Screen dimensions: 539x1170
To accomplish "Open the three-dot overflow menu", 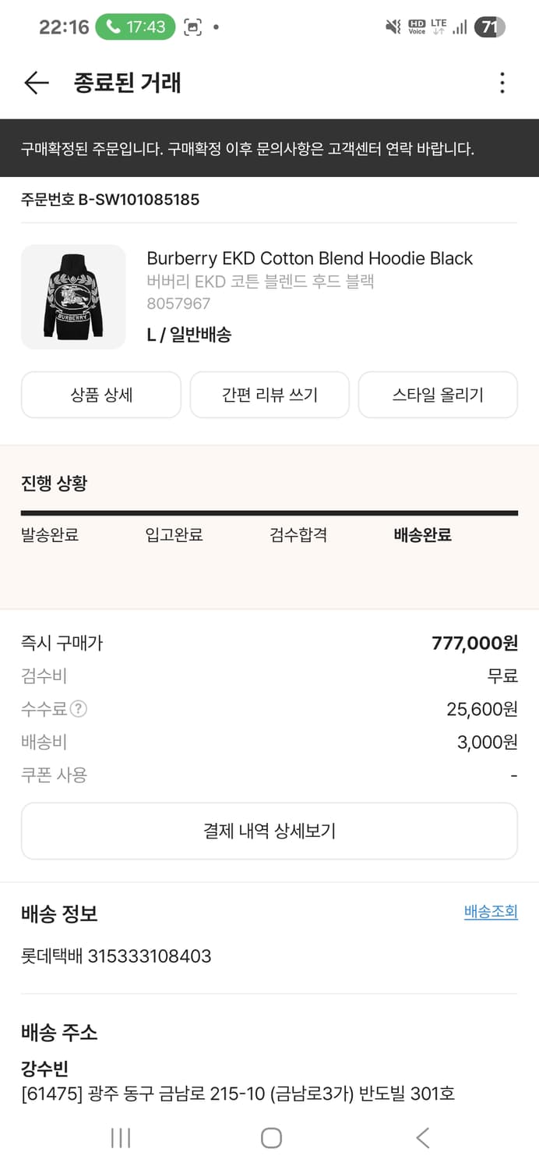I will (x=502, y=83).
